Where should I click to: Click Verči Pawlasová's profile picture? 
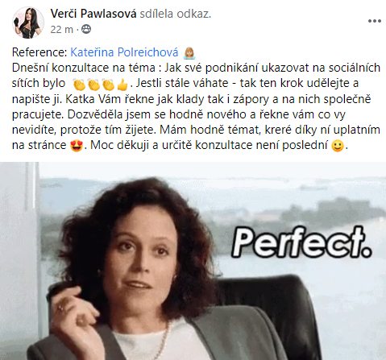[x=28, y=23]
